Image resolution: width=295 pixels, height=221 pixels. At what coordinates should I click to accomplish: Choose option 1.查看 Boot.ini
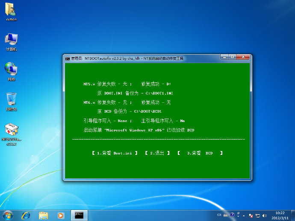click(115, 153)
